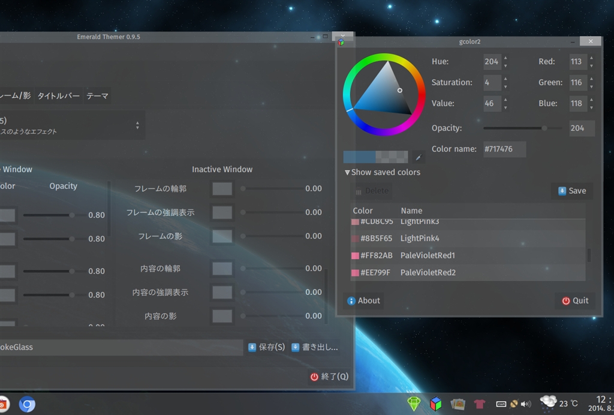Increase the Hue spinner value

(505, 58)
